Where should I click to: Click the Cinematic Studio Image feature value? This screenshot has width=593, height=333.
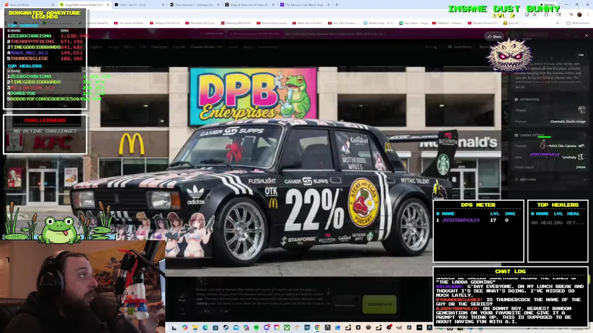pyautogui.click(x=568, y=122)
